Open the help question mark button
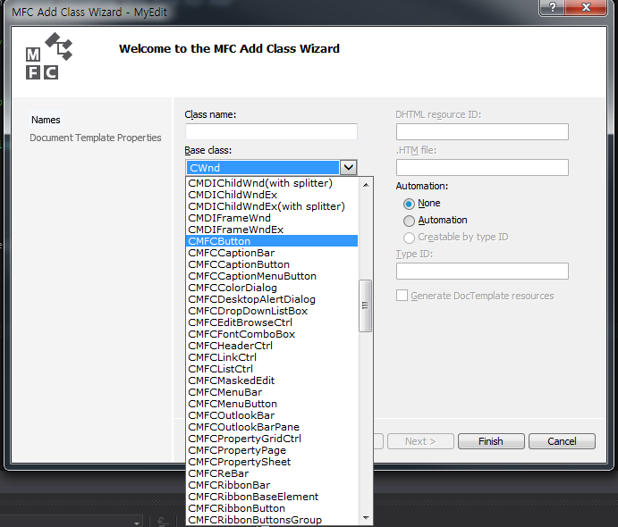This screenshot has width=618, height=527. pyautogui.click(x=552, y=7)
